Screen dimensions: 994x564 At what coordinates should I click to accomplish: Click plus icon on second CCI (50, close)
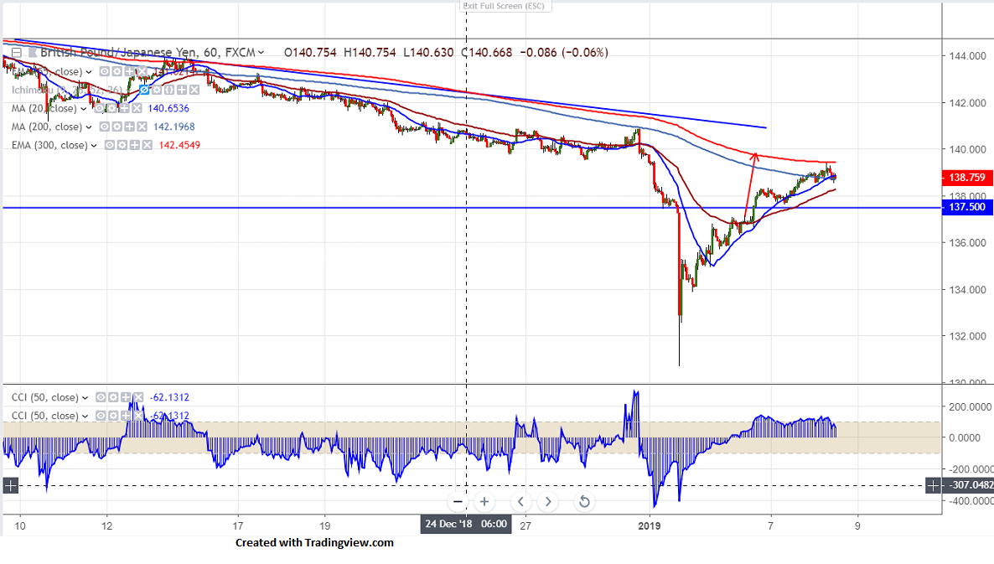[x=127, y=416]
